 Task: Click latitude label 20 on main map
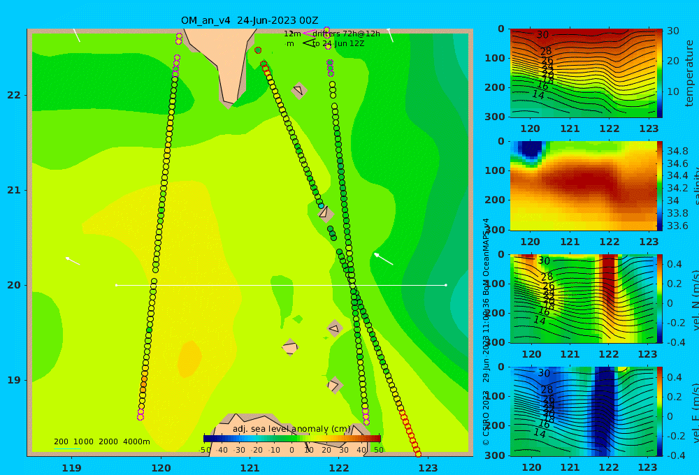[14, 285]
